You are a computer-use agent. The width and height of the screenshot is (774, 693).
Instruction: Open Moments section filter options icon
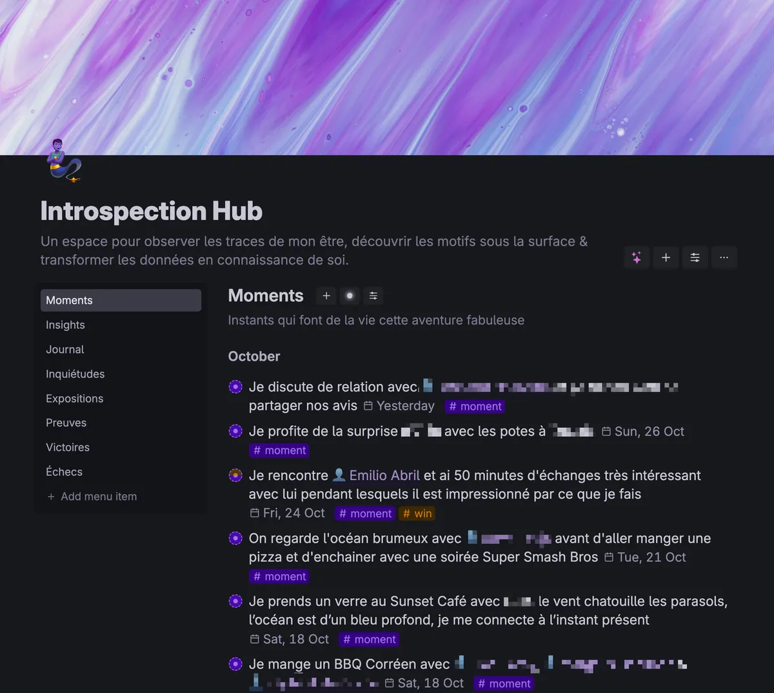coord(373,296)
